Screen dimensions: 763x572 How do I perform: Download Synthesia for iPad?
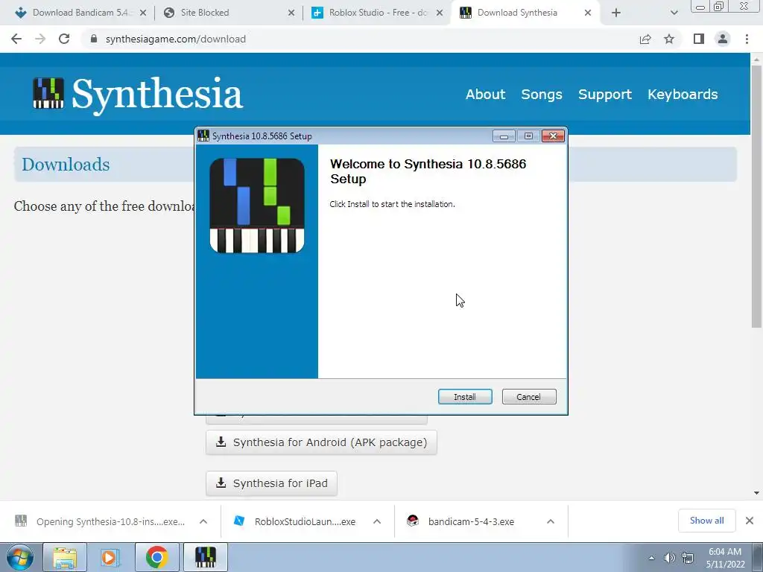tap(271, 483)
